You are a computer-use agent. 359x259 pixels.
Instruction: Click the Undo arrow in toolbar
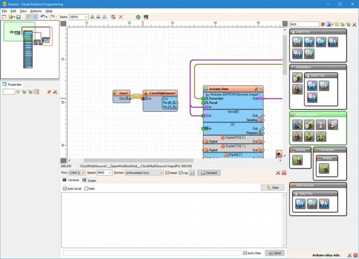(42, 17)
